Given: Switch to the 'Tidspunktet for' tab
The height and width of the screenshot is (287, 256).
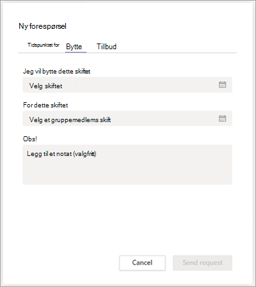Looking at the screenshot, I should pos(44,45).
